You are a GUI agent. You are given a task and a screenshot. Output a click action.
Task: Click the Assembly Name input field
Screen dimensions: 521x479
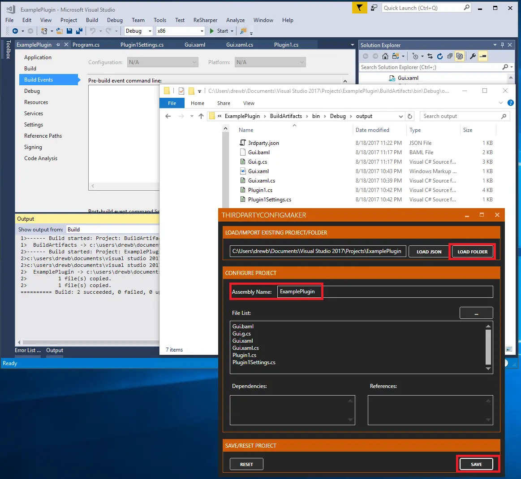[x=385, y=292]
